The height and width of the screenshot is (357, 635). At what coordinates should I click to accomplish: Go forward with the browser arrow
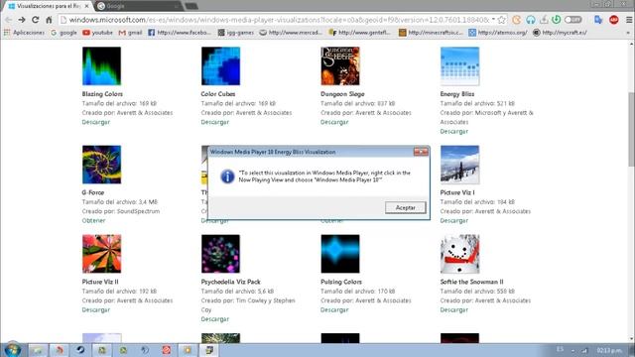(22, 20)
